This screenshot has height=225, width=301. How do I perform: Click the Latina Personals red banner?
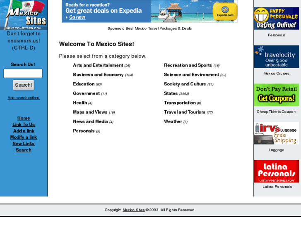coord(277,171)
